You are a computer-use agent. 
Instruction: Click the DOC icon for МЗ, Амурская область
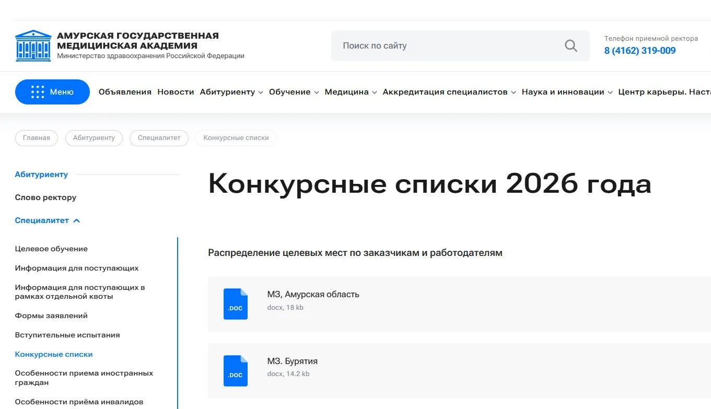236,304
